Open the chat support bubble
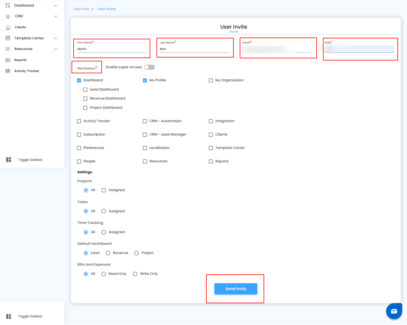 click(394, 311)
